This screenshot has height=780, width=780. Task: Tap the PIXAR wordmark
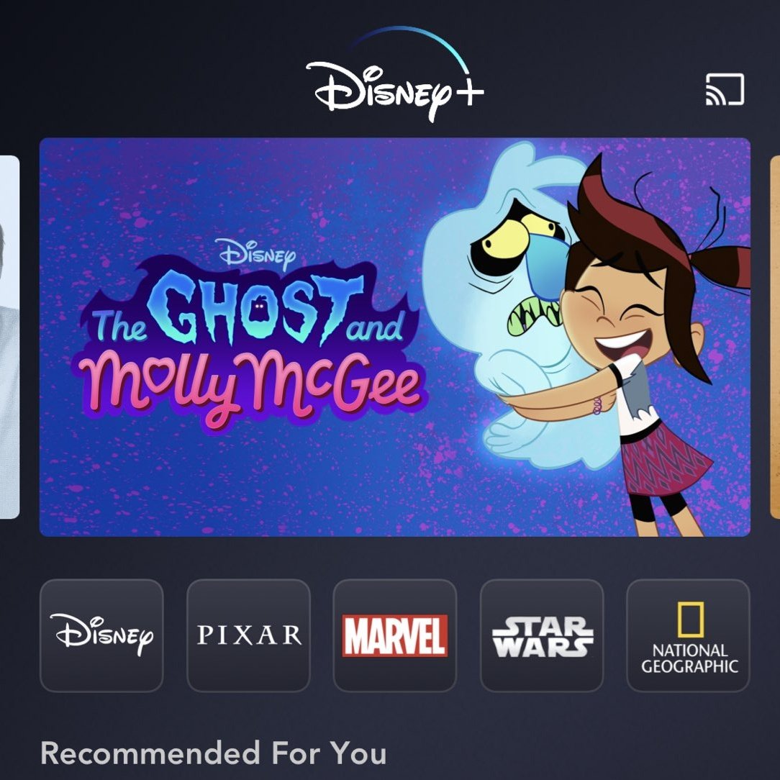249,635
